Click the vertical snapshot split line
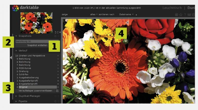Image resolution: width=198 pixels, height=110 pixels. (129, 61)
